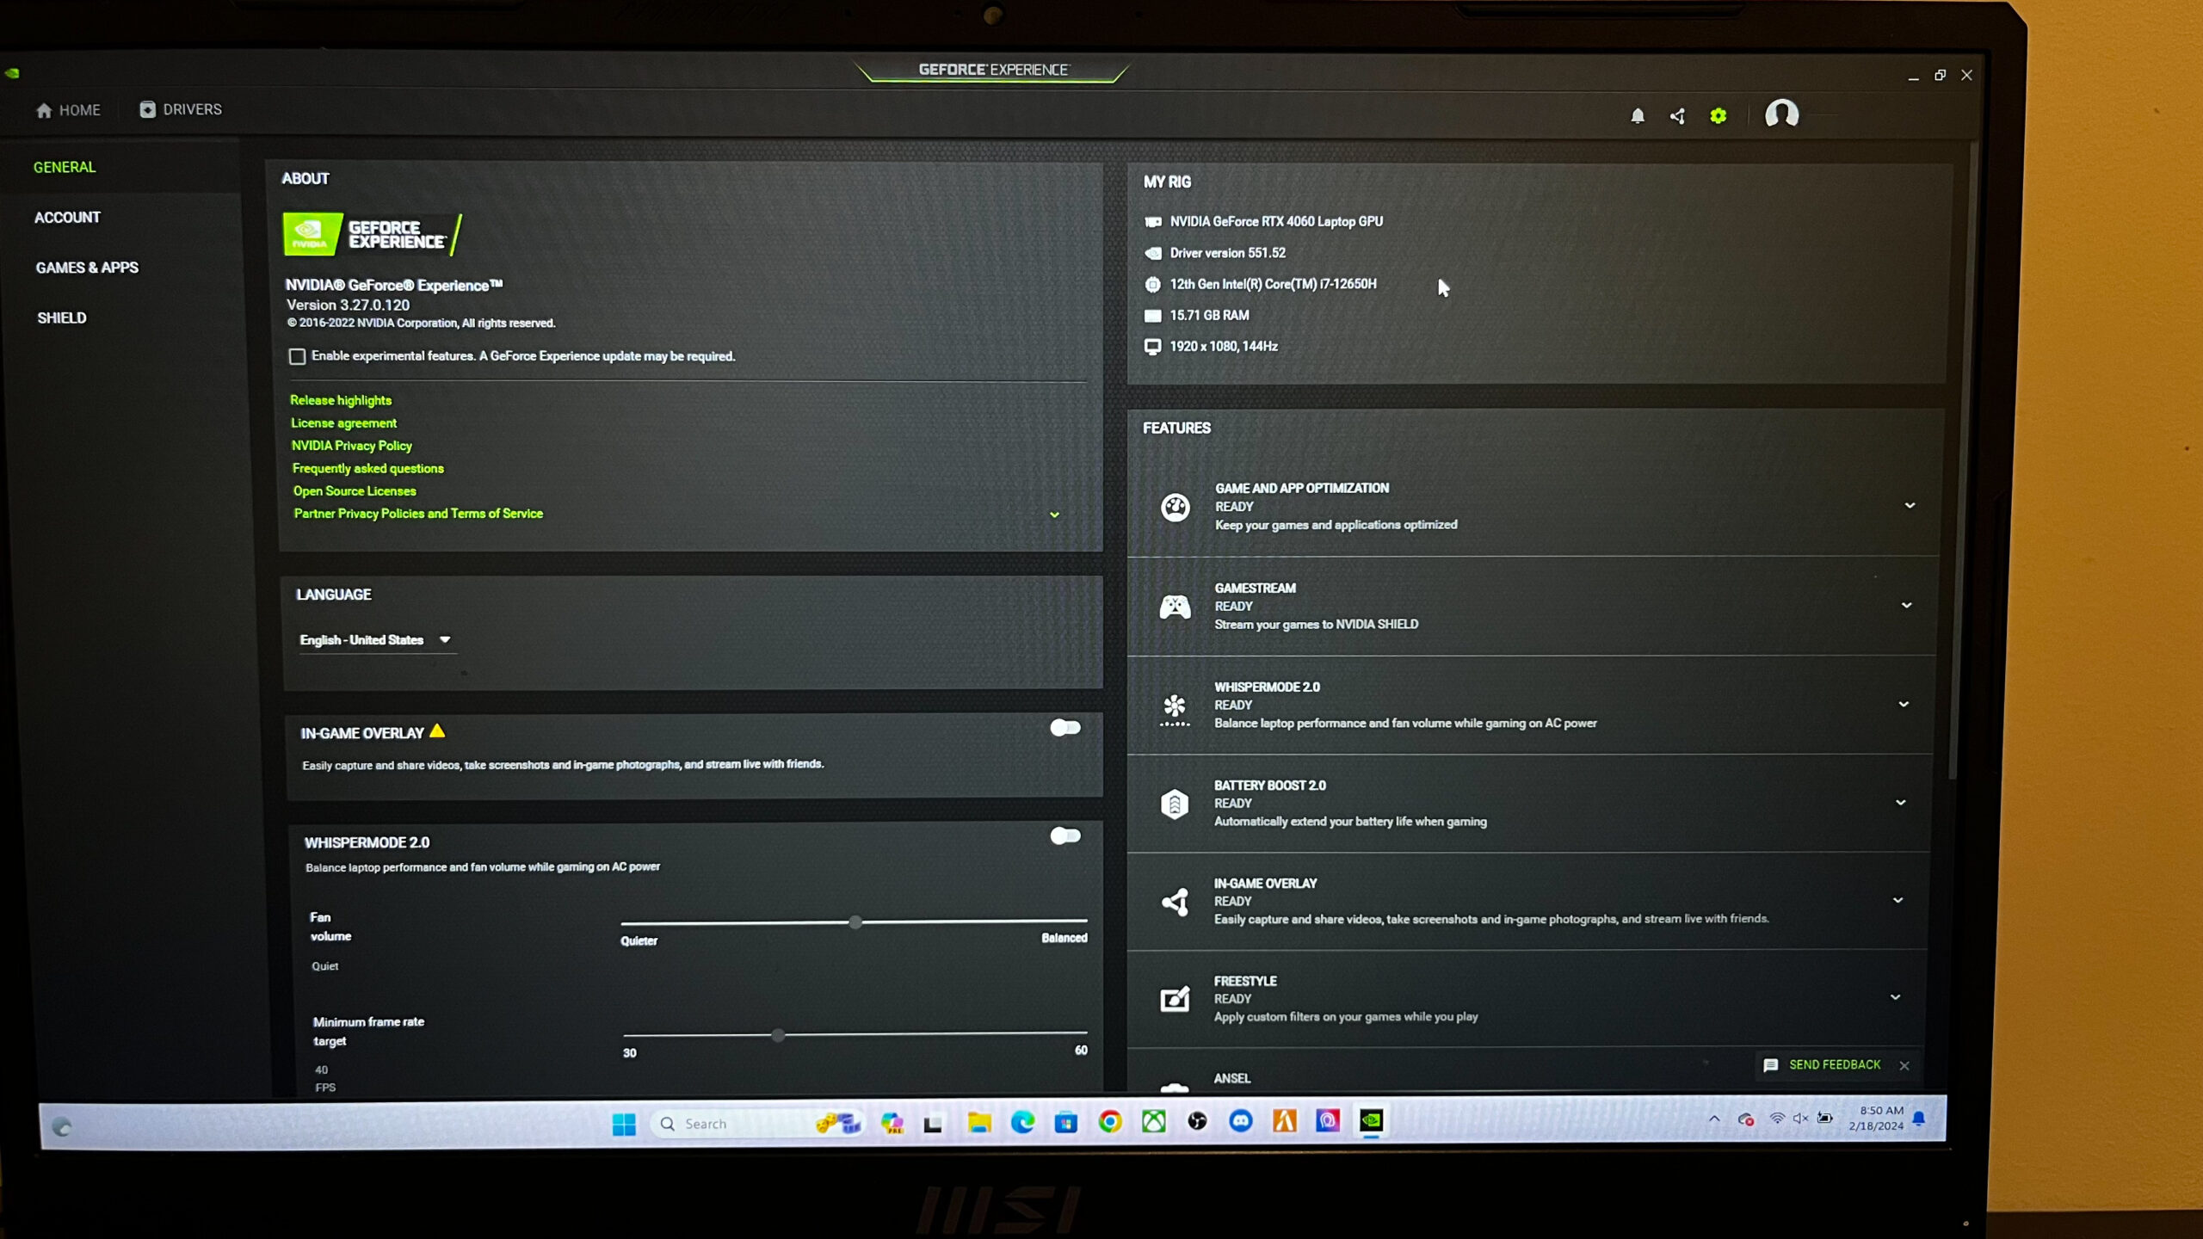Turn on the WhisperMode 2.0 switch

(1065, 835)
